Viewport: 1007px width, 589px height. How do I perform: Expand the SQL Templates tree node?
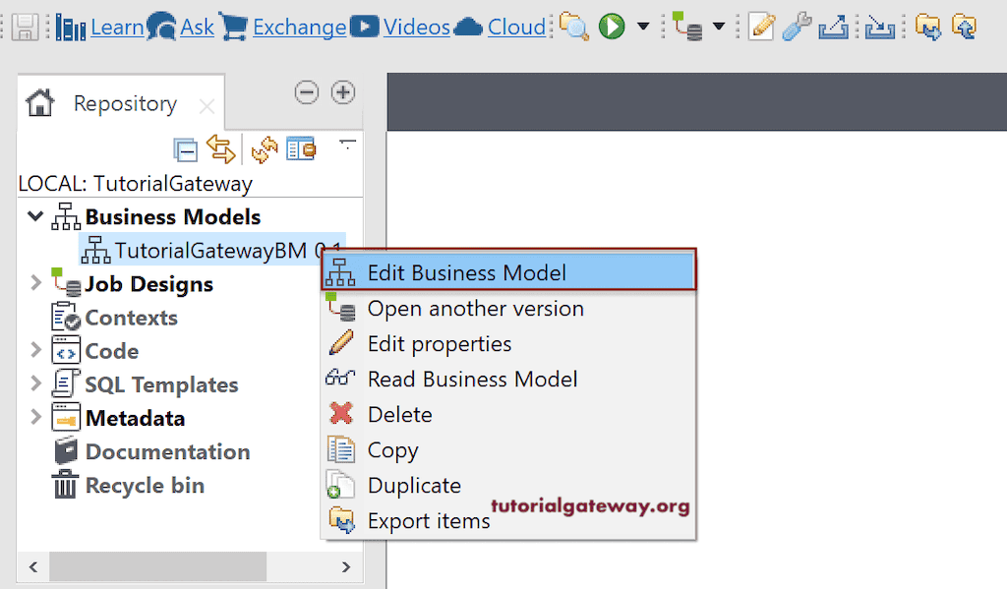coord(36,383)
